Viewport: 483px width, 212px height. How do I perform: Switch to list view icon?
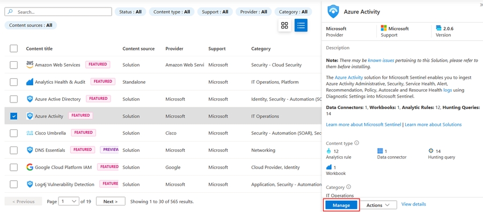301,25
